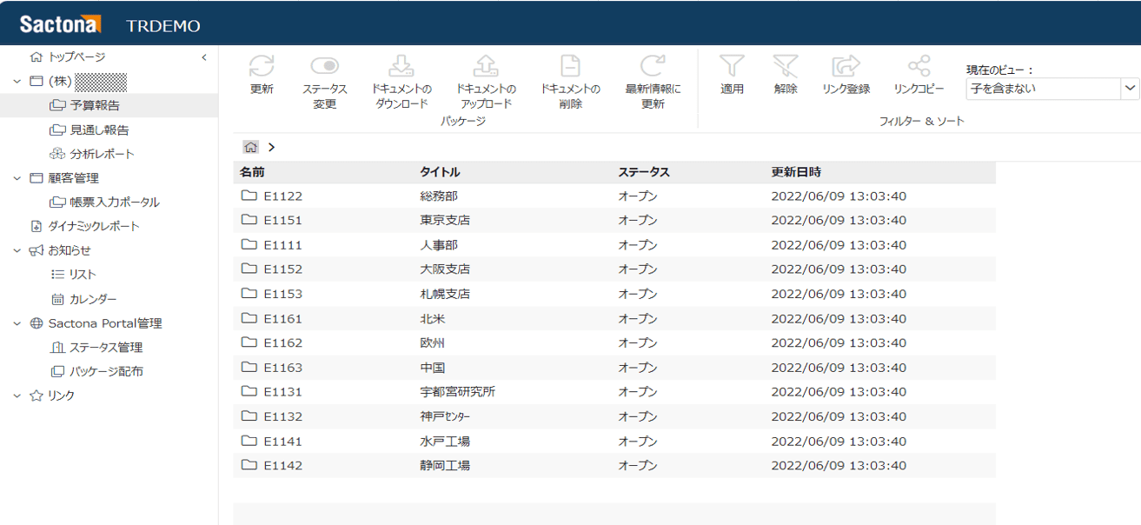Image resolution: width=1141 pixels, height=525 pixels.
Task: Copy link with リンクコピー icon
Action: (919, 67)
